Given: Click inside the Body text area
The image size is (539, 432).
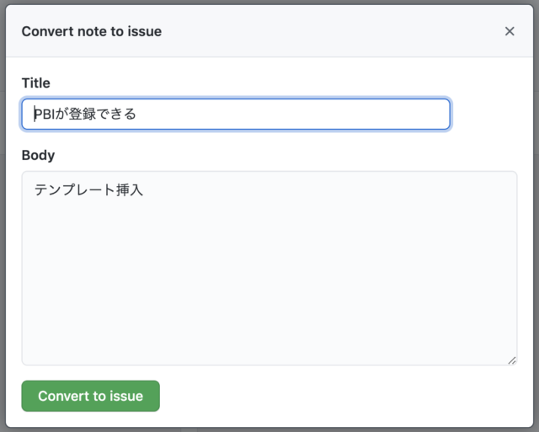Looking at the screenshot, I should pyautogui.click(x=269, y=268).
